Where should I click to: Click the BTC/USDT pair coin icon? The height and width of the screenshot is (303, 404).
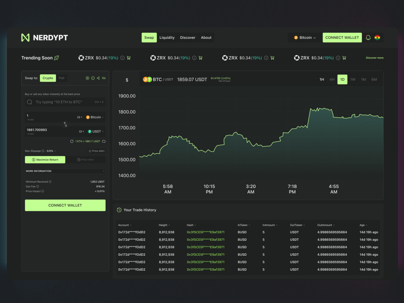pos(147,80)
